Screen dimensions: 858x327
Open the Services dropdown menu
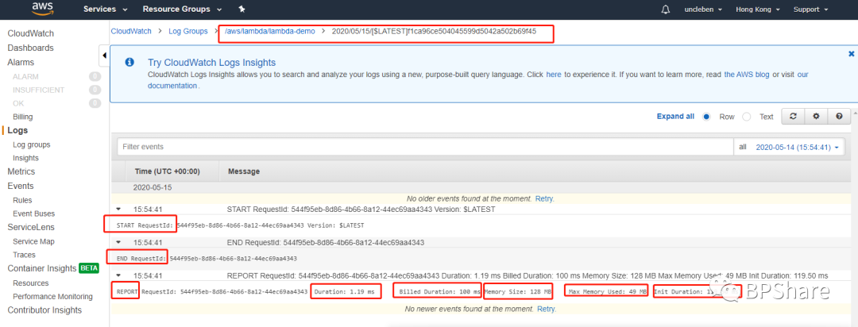(105, 10)
